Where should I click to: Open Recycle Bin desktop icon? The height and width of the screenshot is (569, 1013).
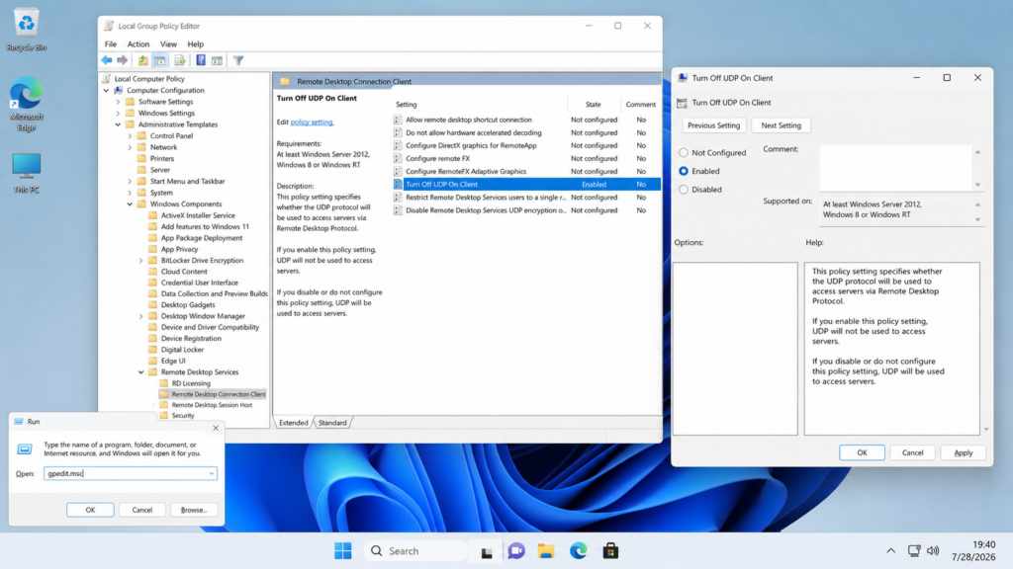click(x=27, y=30)
